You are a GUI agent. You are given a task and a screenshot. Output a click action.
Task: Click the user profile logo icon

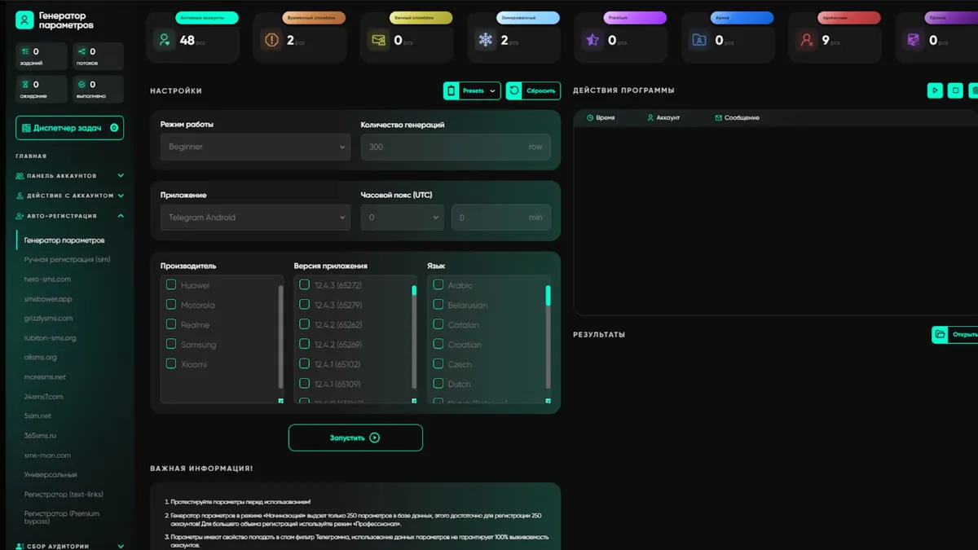[x=24, y=20]
